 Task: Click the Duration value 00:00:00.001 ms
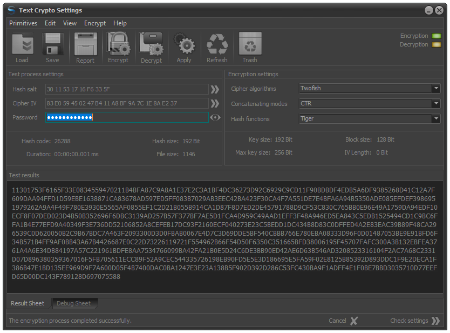tap(76, 154)
